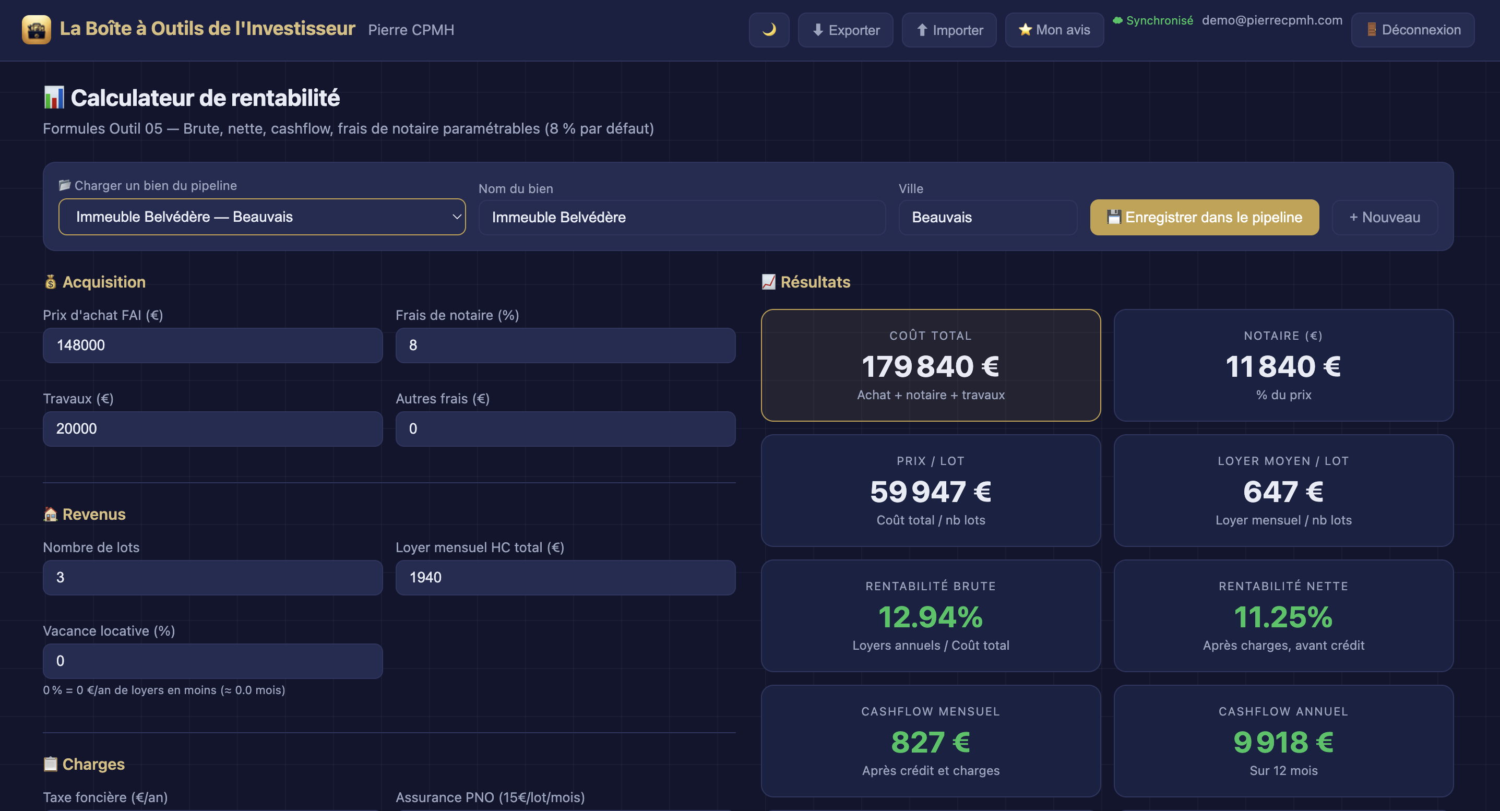The width and height of the screenshot is (1500, 811).
Task: Click the Coût total result card
Action: click(x=931, y=365)
